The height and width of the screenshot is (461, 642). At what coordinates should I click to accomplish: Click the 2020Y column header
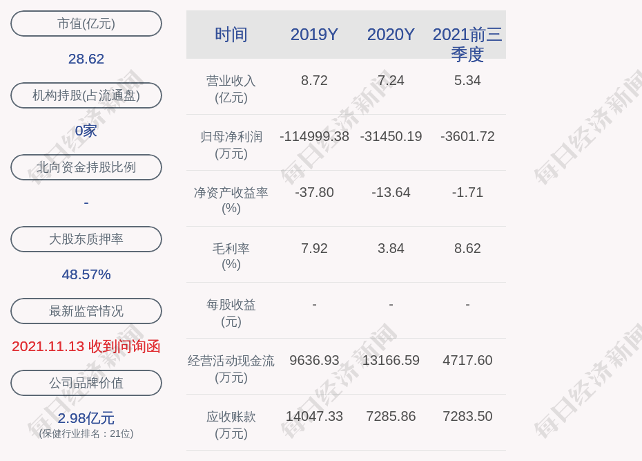[391, 35]
